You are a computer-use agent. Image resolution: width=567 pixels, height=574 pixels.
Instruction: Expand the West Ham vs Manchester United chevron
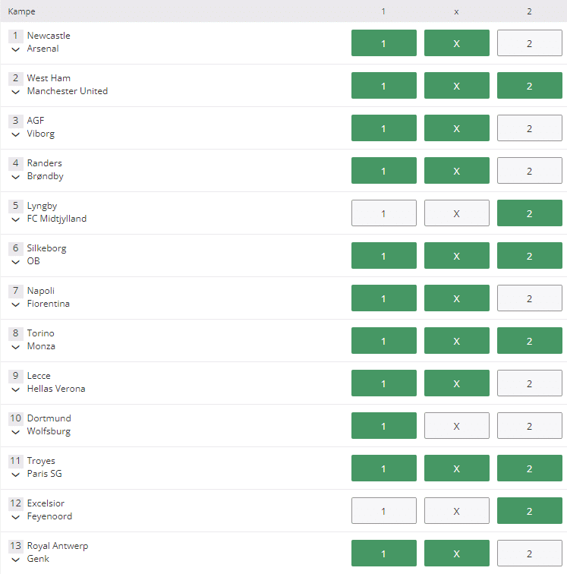15,92
